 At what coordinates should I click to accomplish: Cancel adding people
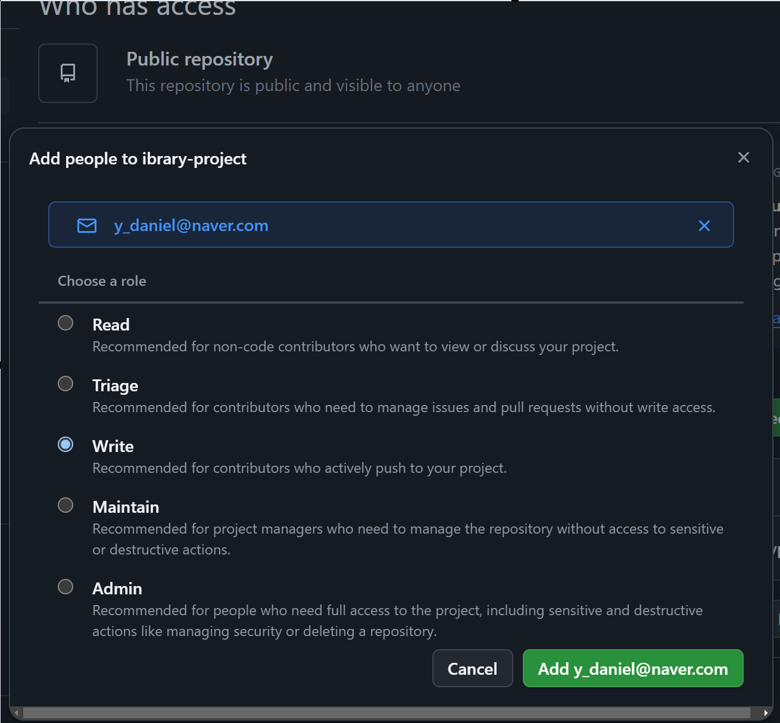473,668
